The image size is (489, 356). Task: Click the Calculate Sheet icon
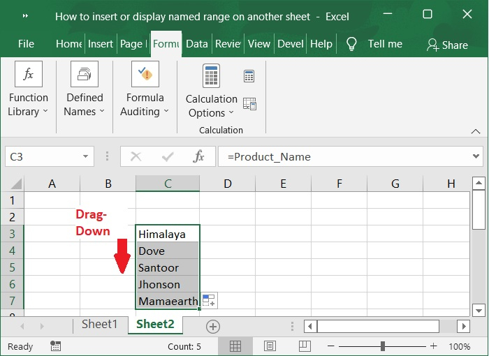tap(249, 104)
